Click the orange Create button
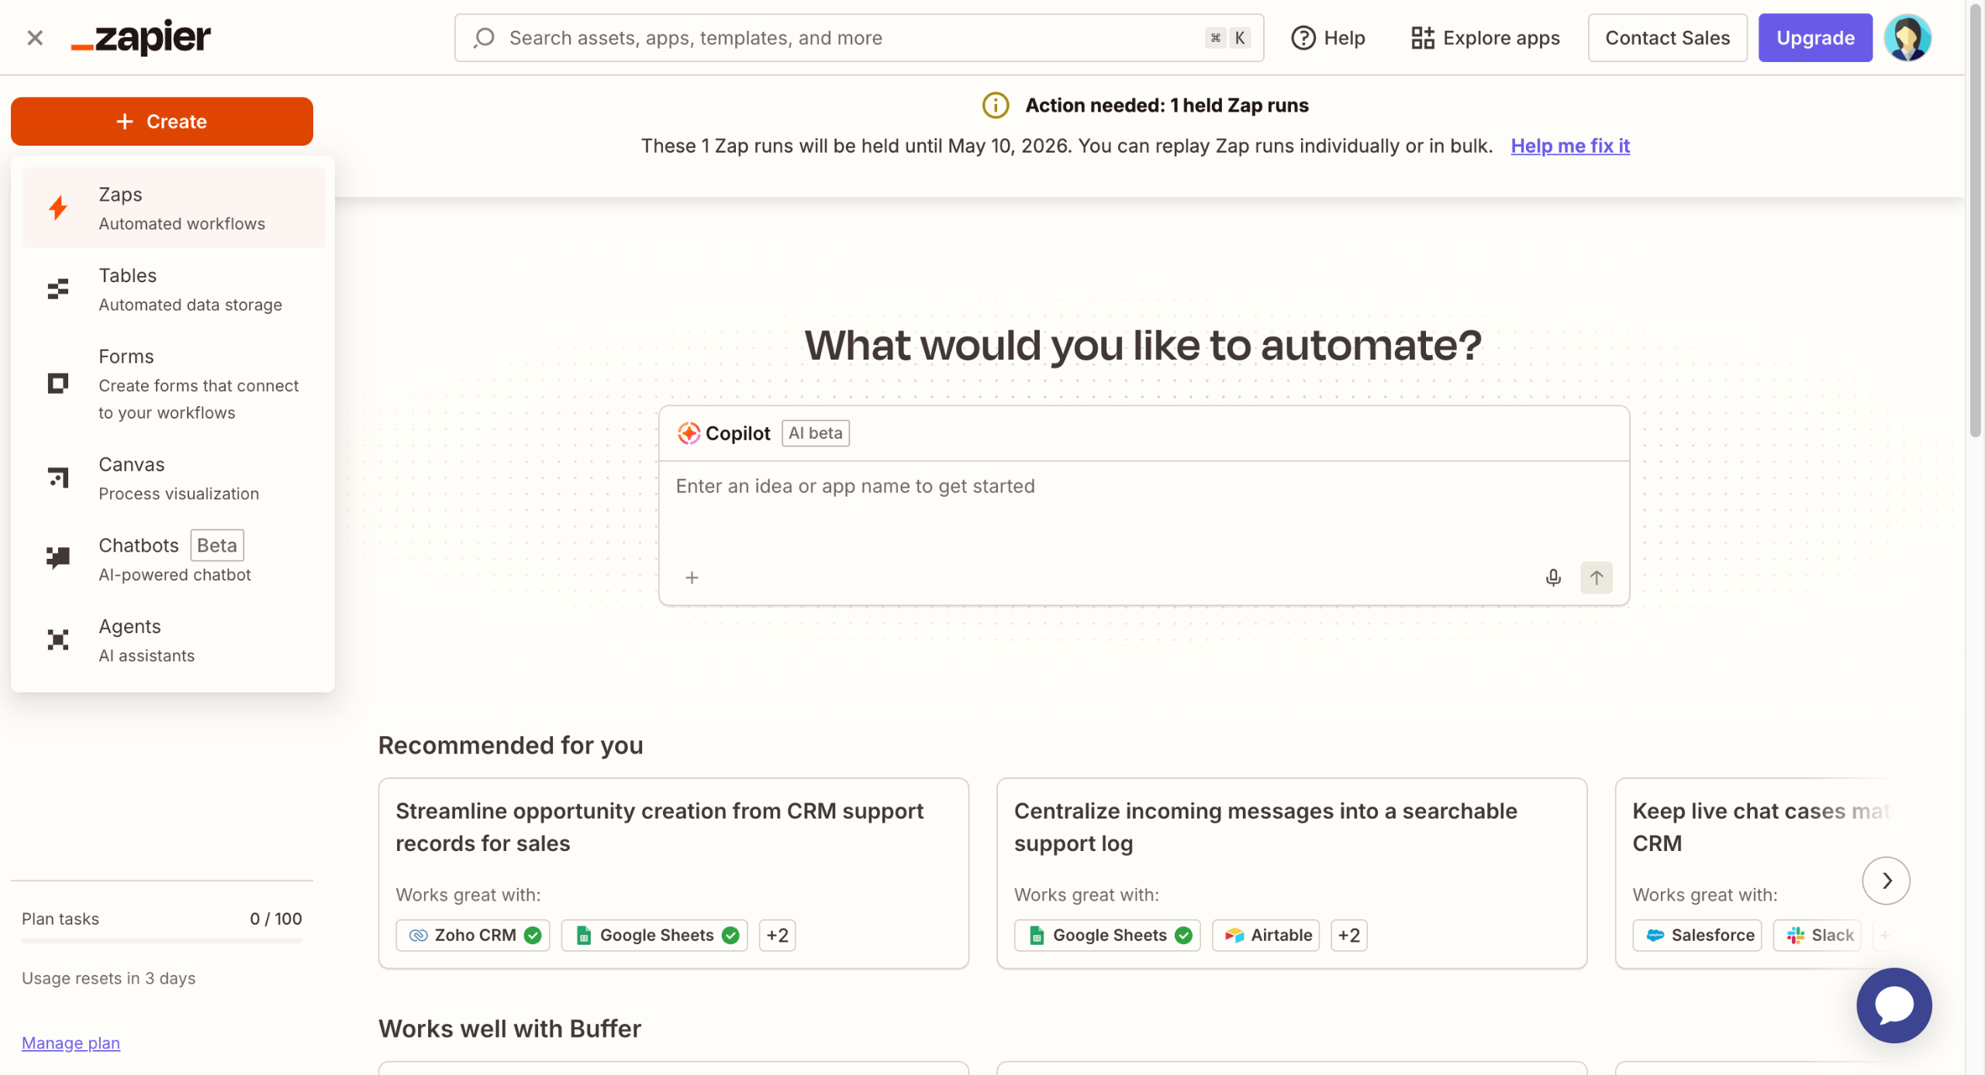This screenshot has height=1075, width=1985. pyautogui.click(x=161, y=121)
